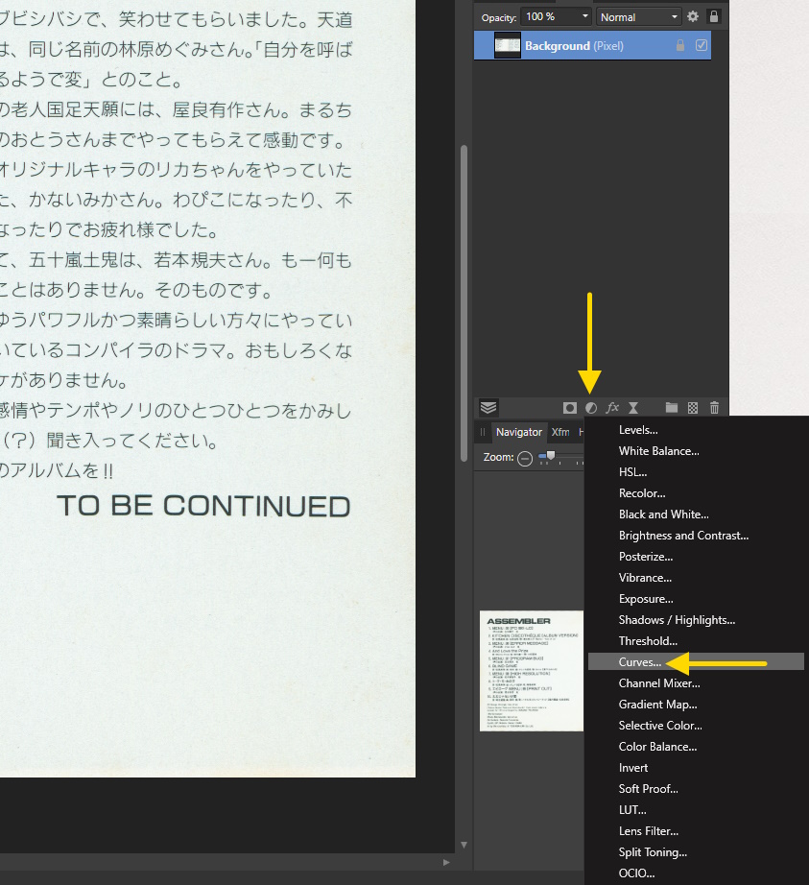Click the layers stack icon
The image size is (809, 885).
[488, 408]
